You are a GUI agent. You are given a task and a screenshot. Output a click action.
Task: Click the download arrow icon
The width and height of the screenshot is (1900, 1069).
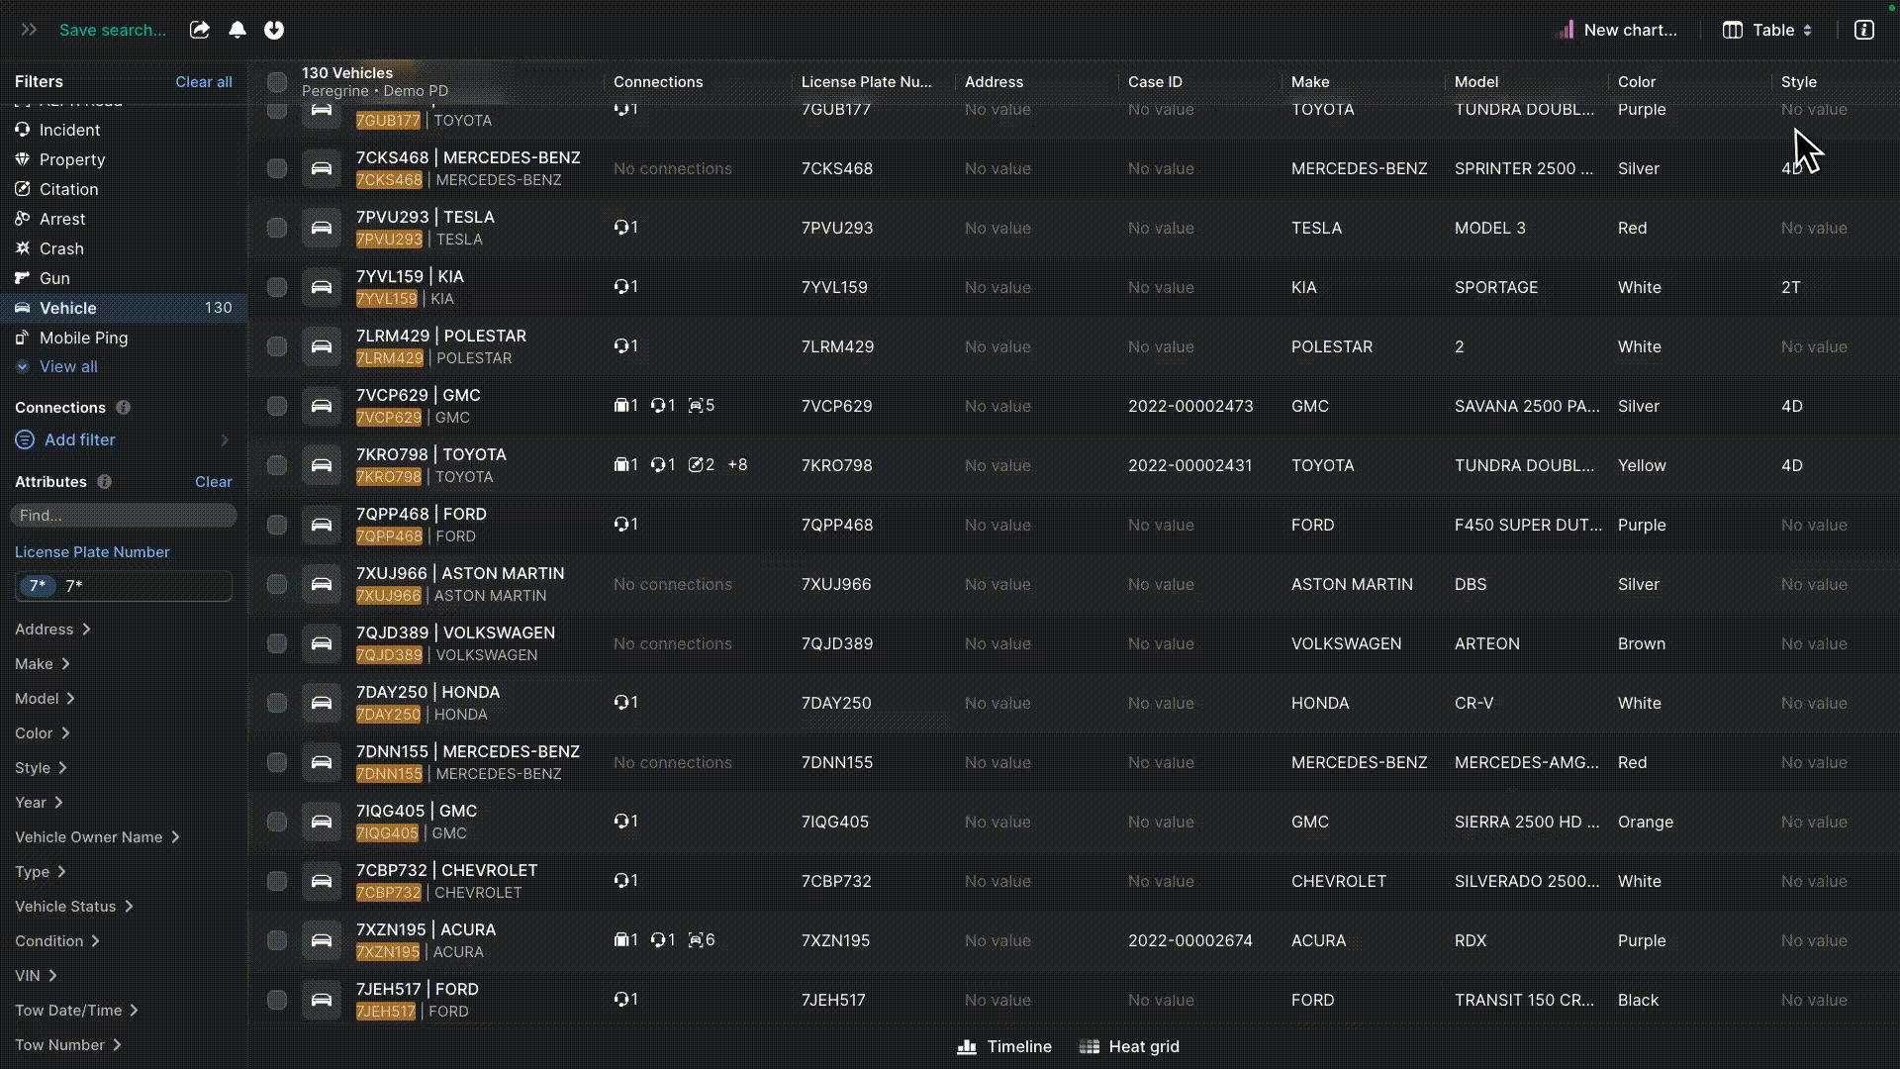(274, 30)
